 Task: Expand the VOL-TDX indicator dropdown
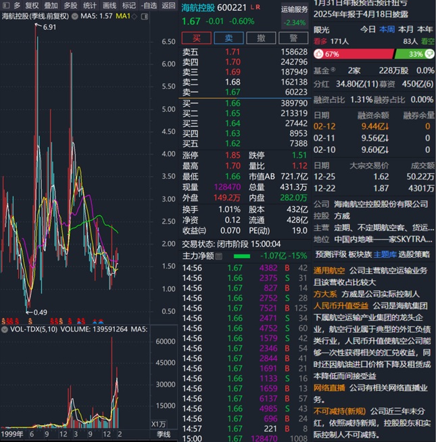pos(4,329)
